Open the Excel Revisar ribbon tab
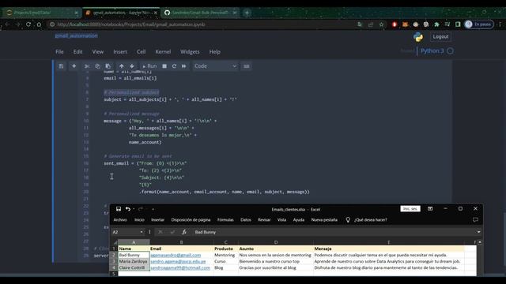The image size is (506, 284). click(x=264, y=219)
